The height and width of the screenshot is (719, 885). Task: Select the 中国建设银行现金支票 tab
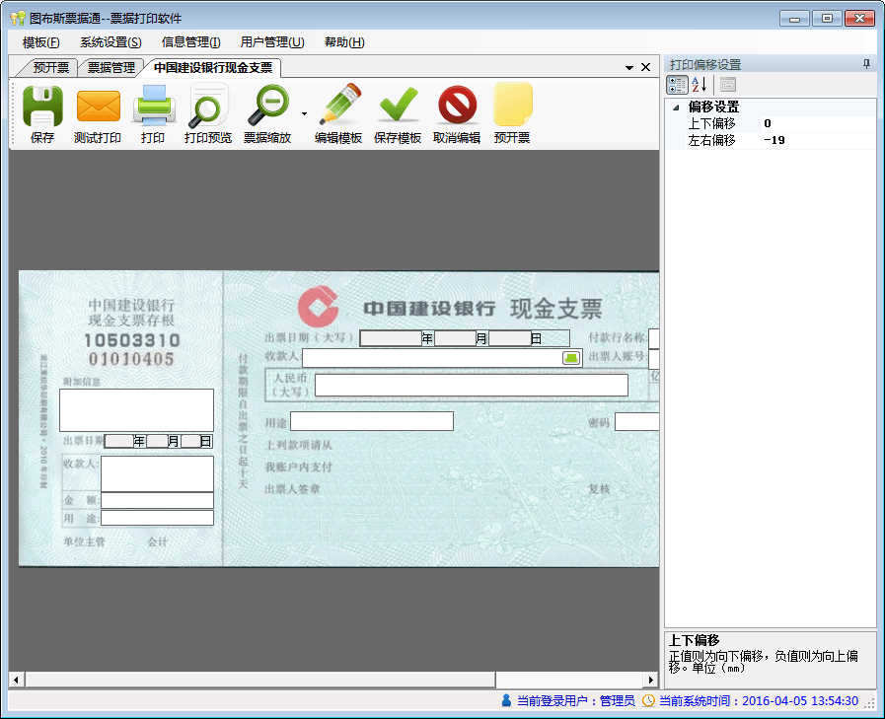(213, 68)
